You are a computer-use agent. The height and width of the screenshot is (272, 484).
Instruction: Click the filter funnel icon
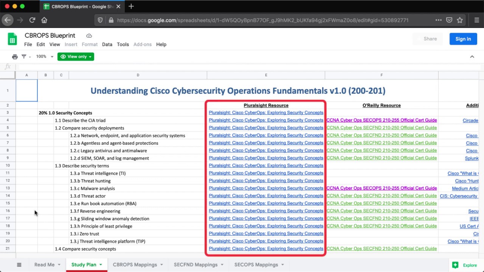click(24, 57)
